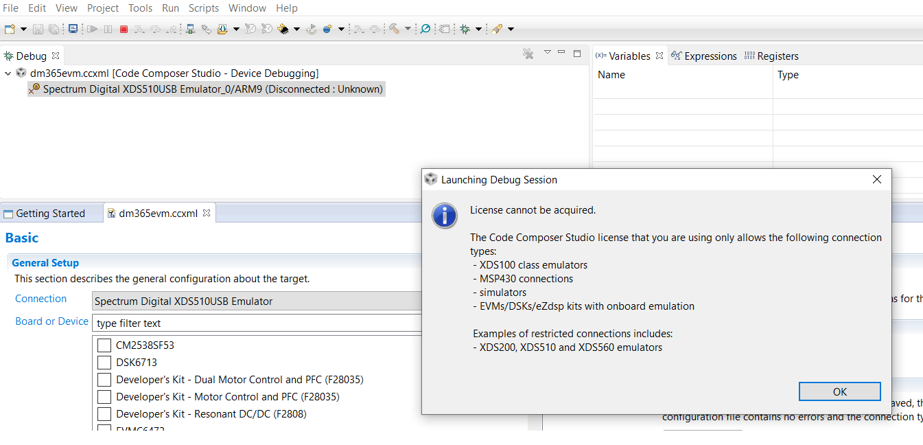Click the type filter text field
This screenshot has width=923, height=445.
point(257,323)
